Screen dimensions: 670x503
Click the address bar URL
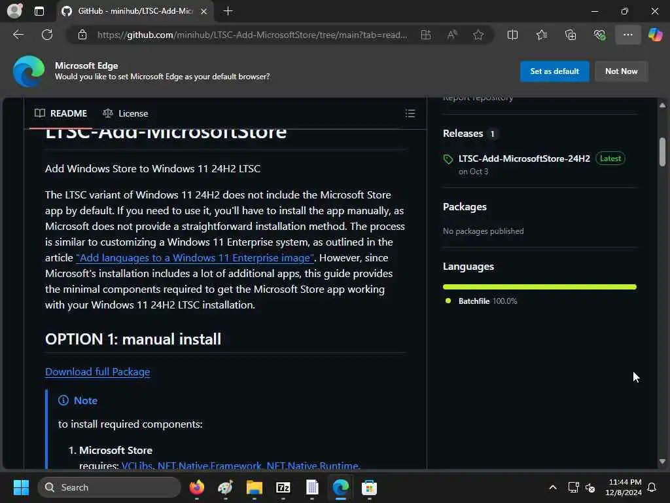(252, 35)
